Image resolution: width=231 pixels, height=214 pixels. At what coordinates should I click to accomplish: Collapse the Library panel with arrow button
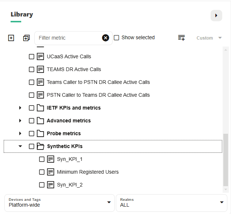coord(216,15)
